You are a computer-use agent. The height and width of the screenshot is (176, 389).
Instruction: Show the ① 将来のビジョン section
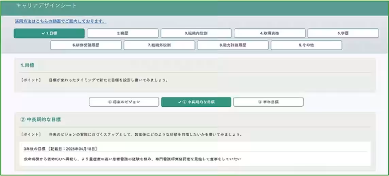tap(124, 102)
